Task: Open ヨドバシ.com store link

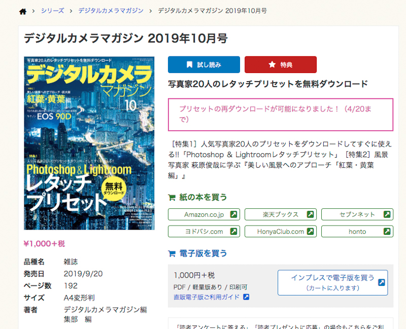Action: (204, 232)
